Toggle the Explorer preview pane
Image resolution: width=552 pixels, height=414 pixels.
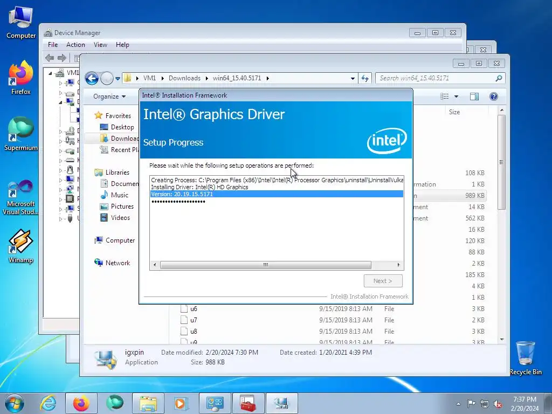click(474, 96)
